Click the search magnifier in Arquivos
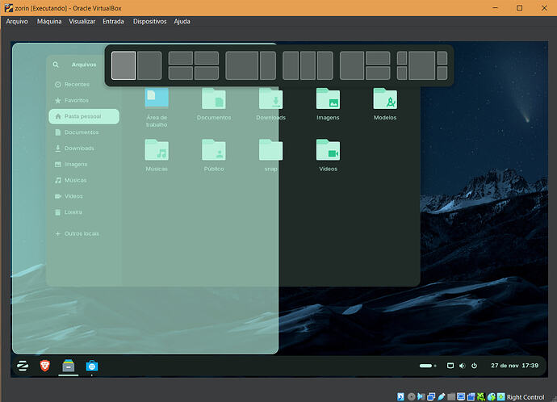 pos(56,65)
